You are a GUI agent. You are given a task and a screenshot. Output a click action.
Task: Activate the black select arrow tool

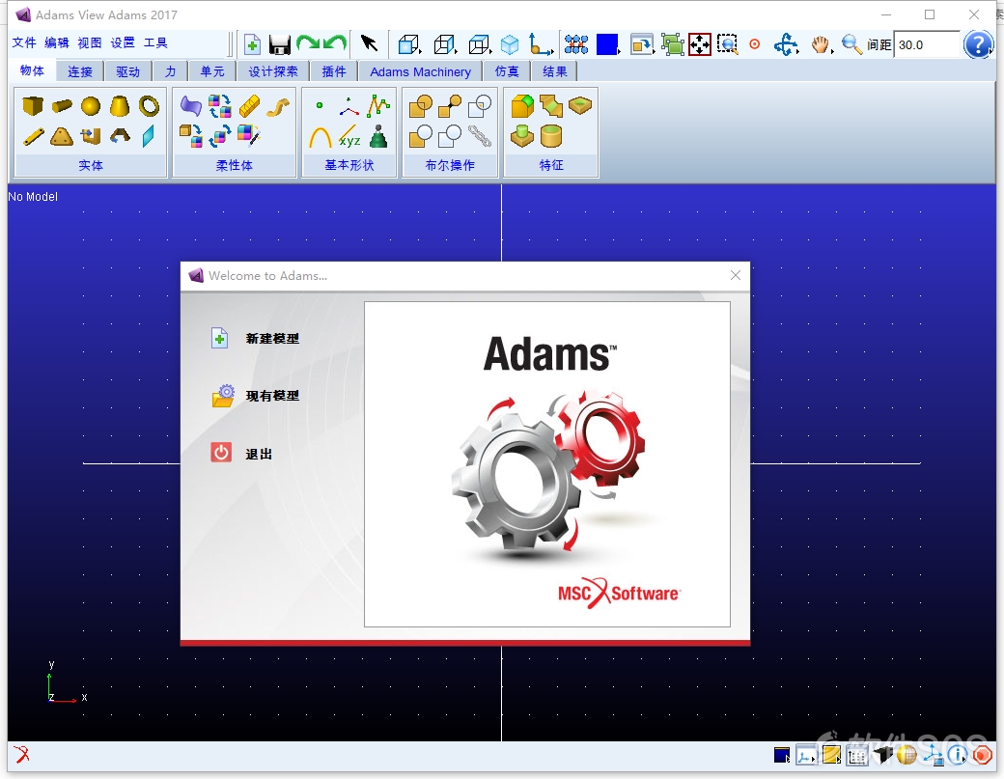[369, 42]
